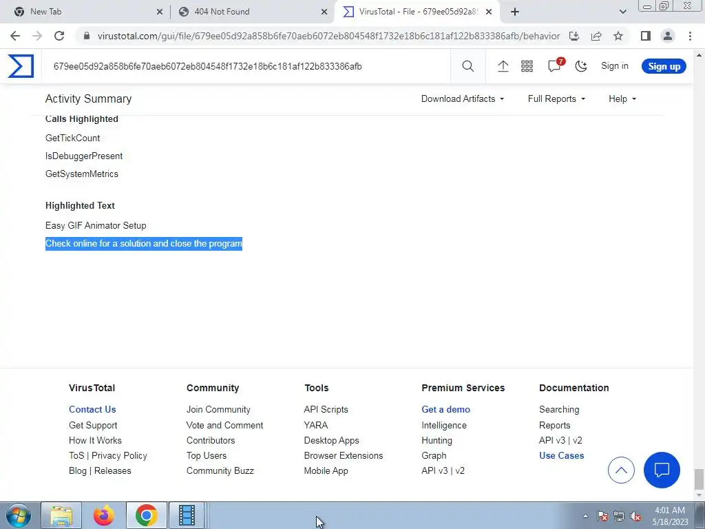Click Chrome icon in taskbar
The width and height of the screenshot is (705, 529).
coord(146,515)
